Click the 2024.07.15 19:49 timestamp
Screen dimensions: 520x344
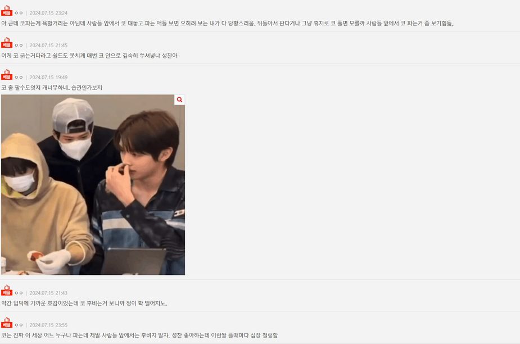[48, 78]
